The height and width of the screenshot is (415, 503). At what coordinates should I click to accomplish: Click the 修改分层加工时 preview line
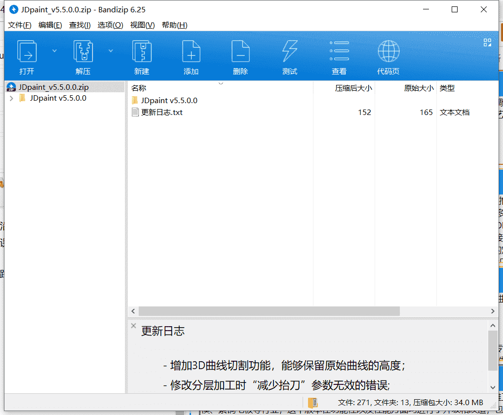click(x=276, y=385)
